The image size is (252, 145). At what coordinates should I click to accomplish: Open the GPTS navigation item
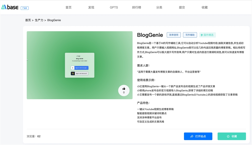(114, 8)
